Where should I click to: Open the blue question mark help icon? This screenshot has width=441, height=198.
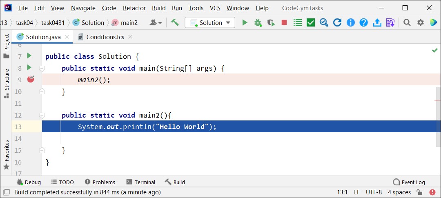tap(364, 22)
